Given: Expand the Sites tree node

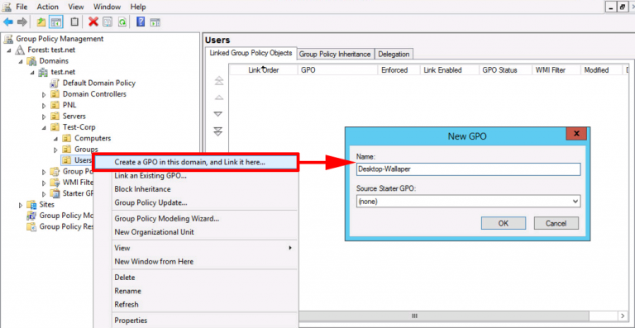Looking at the screenshot, I should [x=21, y=205].
